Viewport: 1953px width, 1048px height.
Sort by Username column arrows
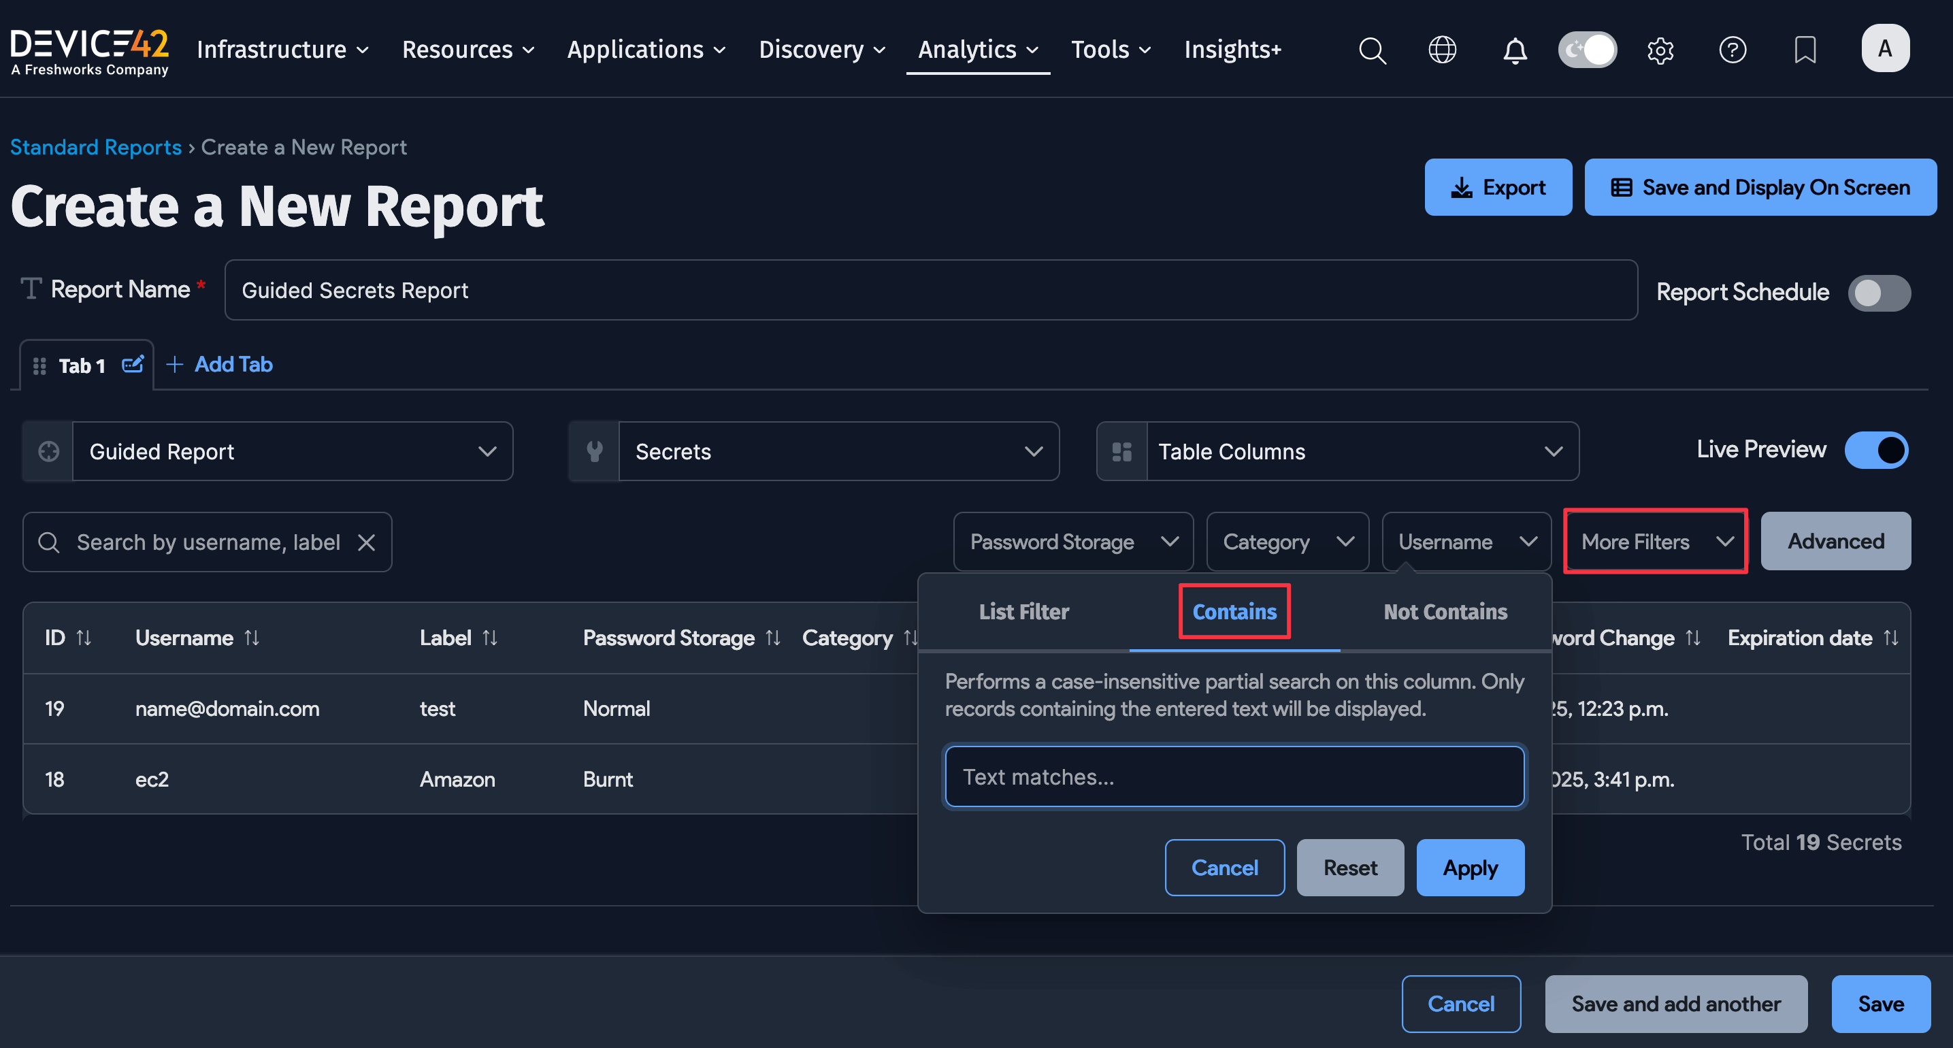252,638
